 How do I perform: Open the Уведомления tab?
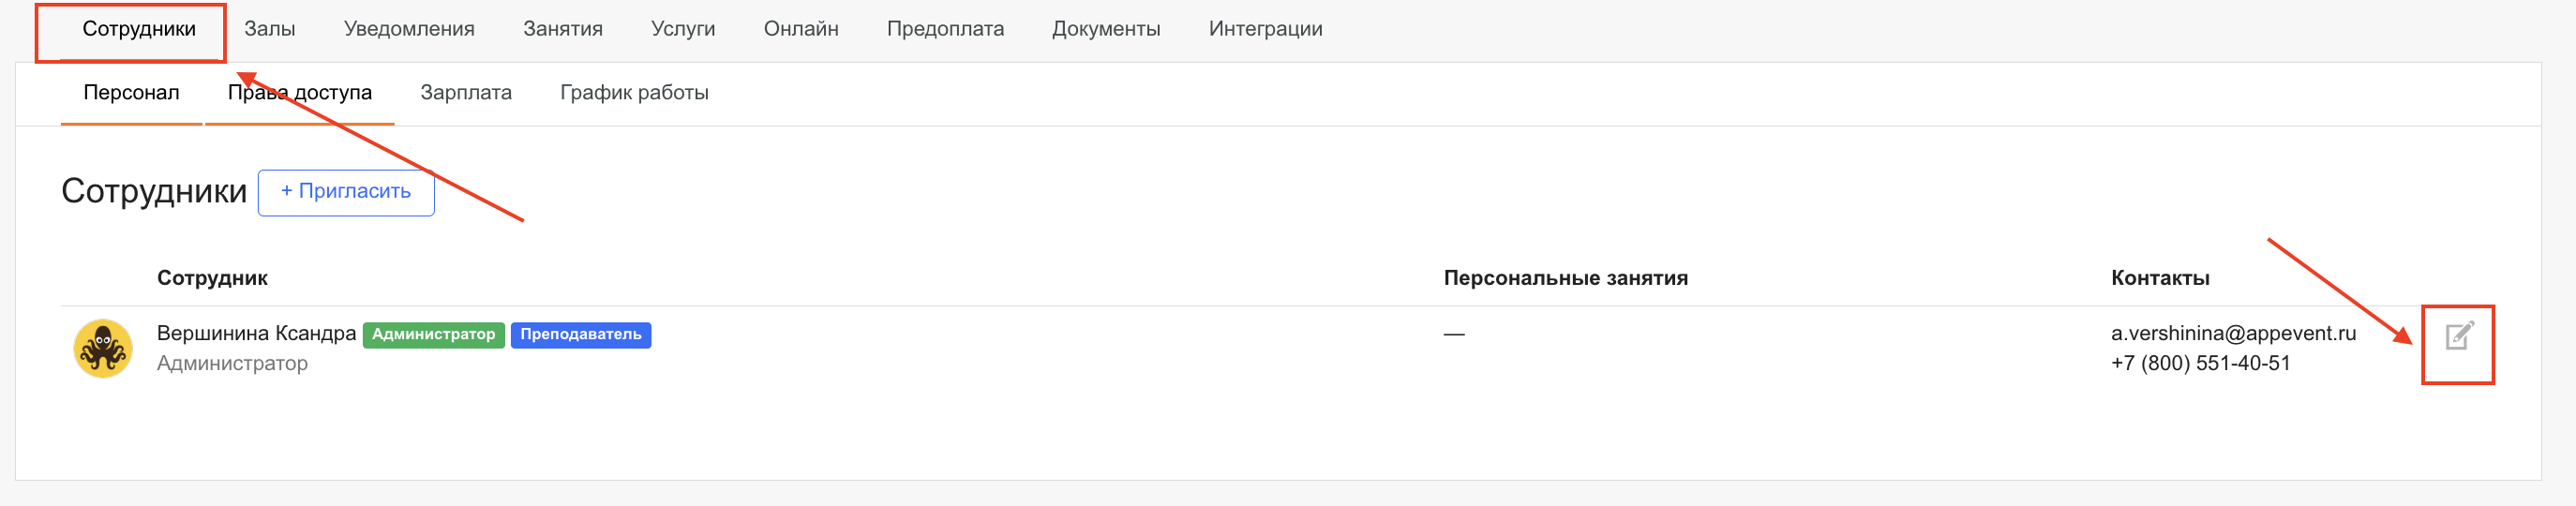(x=409, y=29)
